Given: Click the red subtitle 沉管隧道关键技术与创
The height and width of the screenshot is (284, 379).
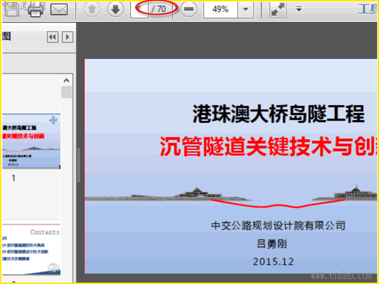Looking at the screenshot, I should [x=268, y=146].
